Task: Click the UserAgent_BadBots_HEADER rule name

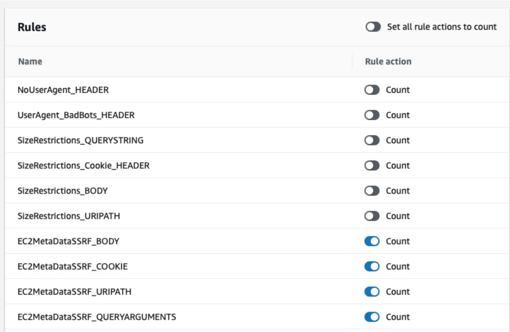Action: (x=76, y=115)
